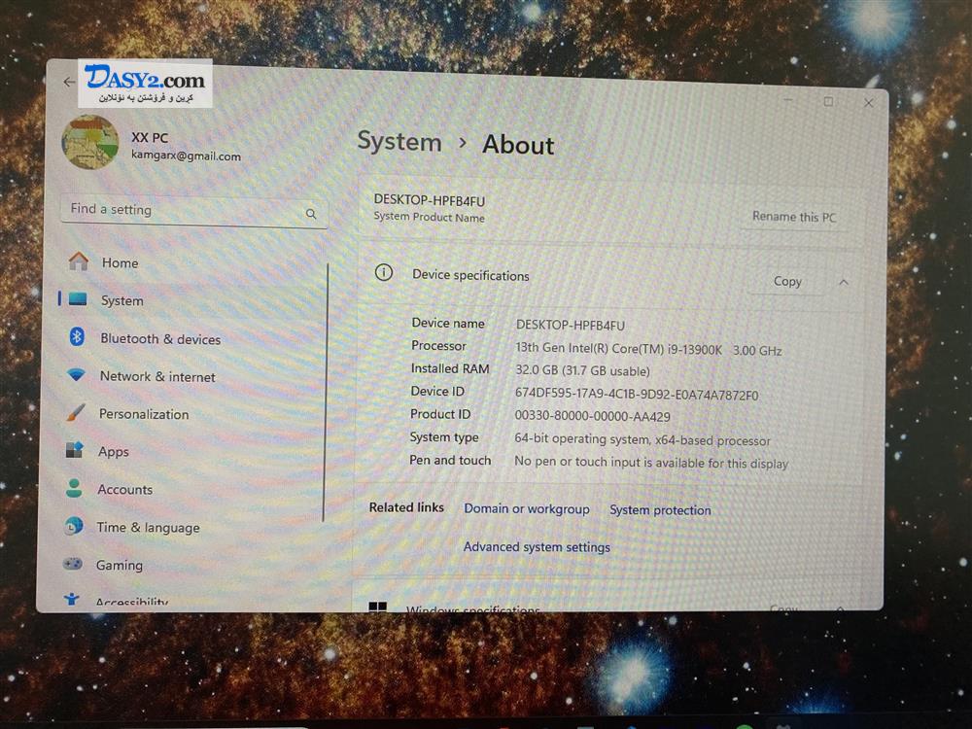
Task: Click the search magnifier icon
Action: (311, 214)
